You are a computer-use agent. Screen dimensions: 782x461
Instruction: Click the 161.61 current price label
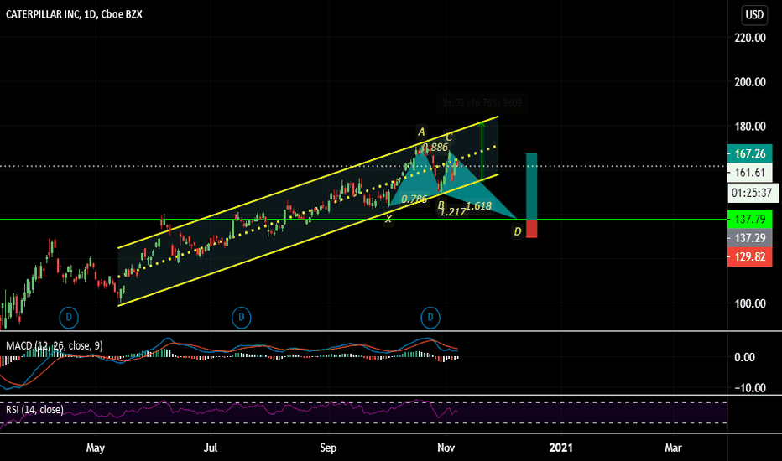750,173
